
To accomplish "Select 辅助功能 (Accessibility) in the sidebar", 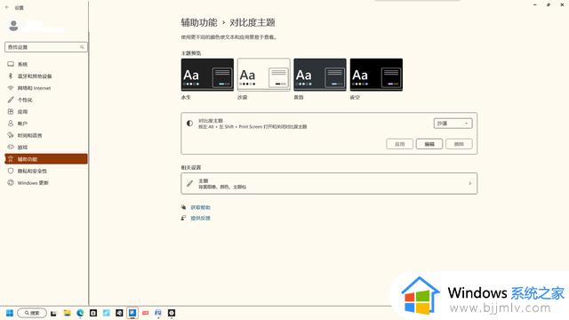I will point(46,159).
